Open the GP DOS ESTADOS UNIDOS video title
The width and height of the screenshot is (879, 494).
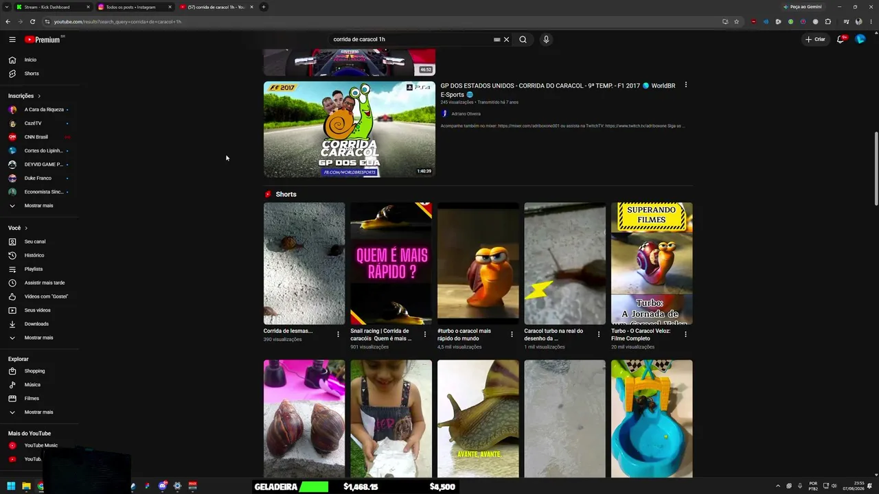558,90
